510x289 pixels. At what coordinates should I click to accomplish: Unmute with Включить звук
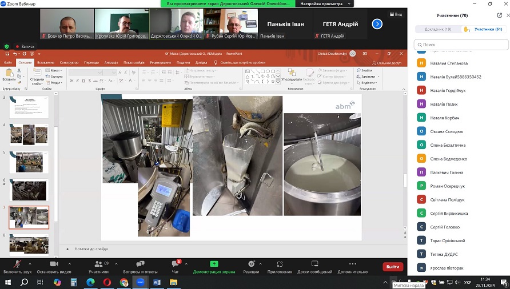(x=18, y=266)
